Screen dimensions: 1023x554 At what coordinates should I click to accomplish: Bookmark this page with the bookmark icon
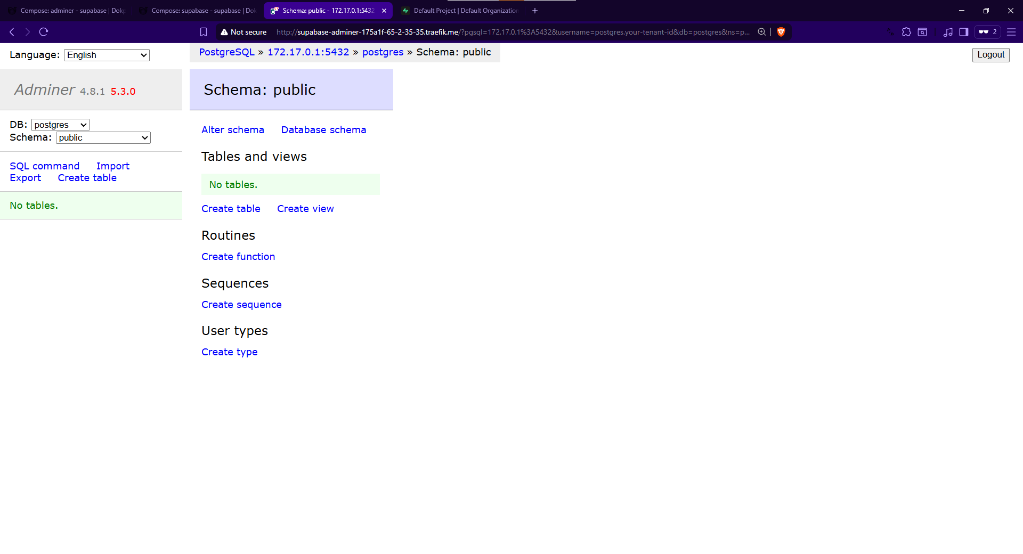(x=204, y=32)
